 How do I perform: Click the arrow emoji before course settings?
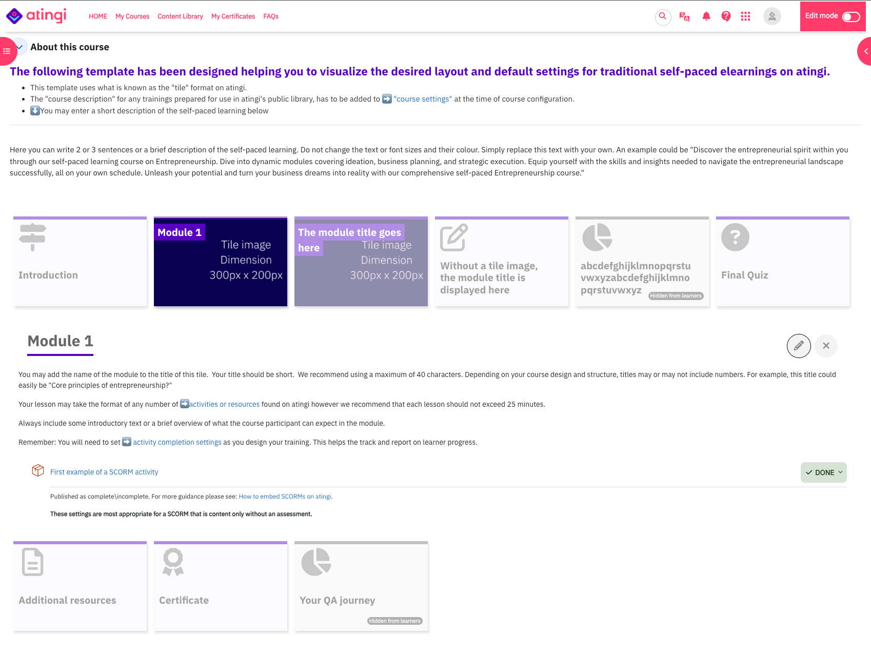(x=387, y=98)
